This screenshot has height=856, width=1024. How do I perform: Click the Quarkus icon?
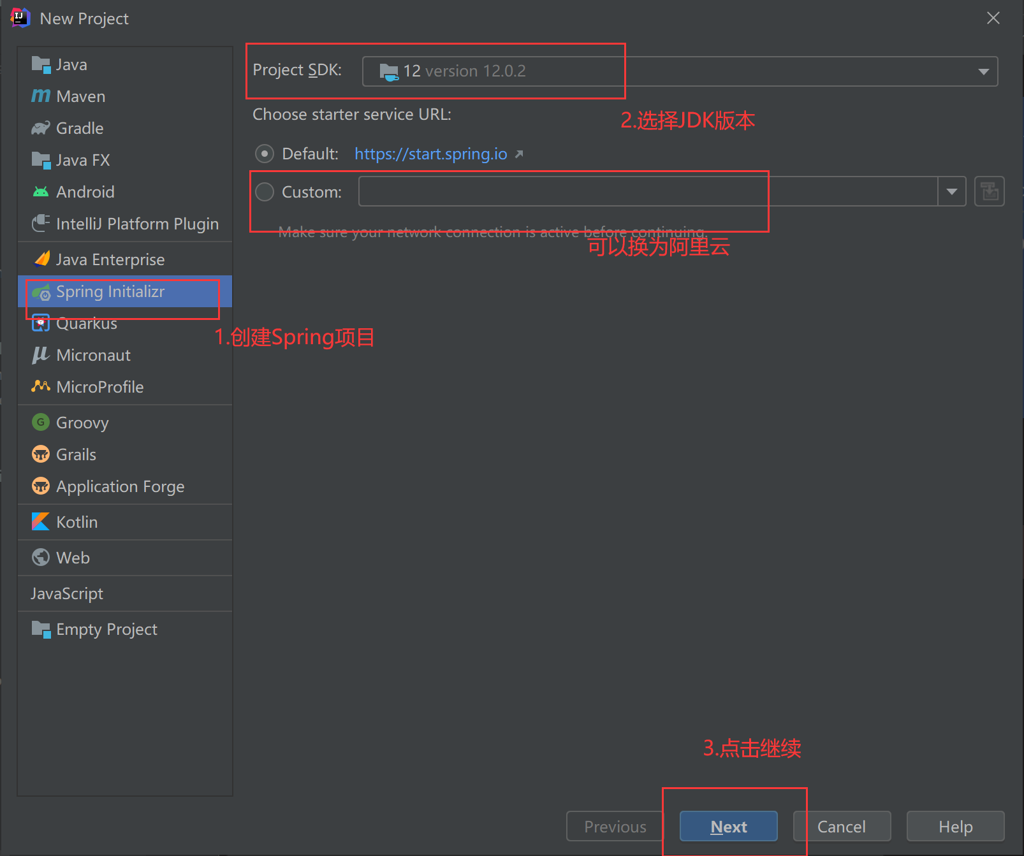[x=41, y=323]
